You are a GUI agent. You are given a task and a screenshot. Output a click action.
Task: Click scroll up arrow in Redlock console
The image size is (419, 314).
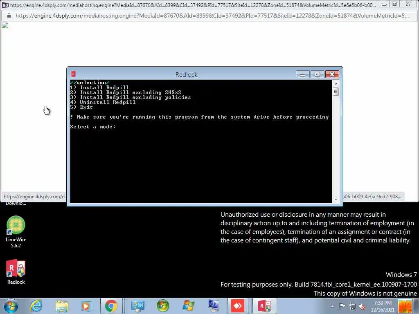pos(336,83)
